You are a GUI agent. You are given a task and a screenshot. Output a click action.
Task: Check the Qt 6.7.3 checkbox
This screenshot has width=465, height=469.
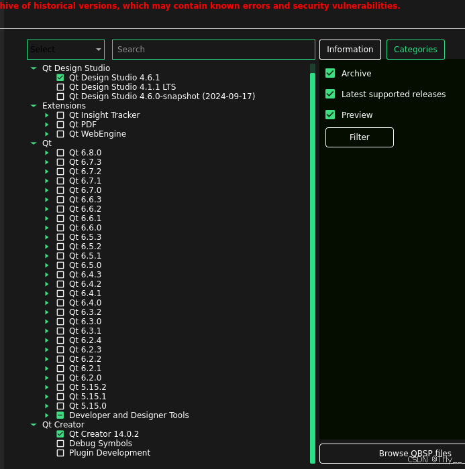point(60,162)
